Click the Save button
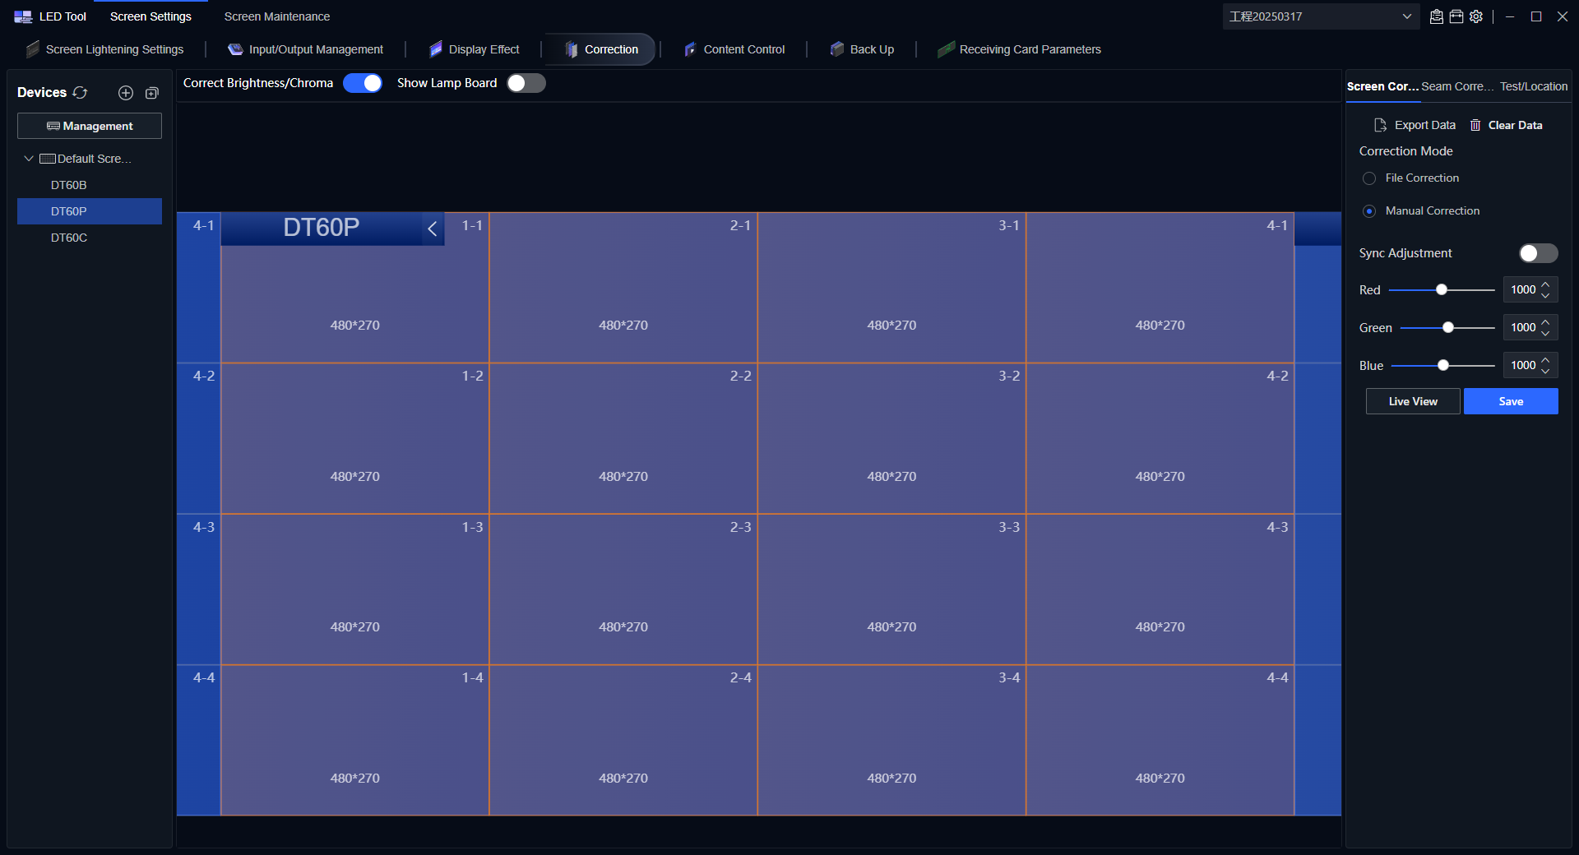The width and height of the screenshot is (1579, 855). coord(1511,401)
